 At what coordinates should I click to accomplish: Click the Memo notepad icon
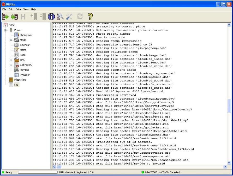click(16, 50)
